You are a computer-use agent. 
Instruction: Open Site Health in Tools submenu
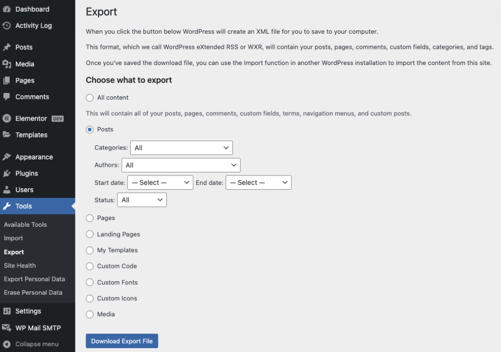tap(20, 265)
